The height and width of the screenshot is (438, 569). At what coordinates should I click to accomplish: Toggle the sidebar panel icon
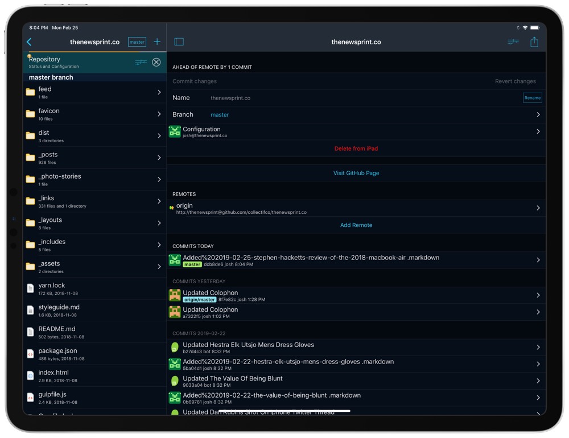179,42
